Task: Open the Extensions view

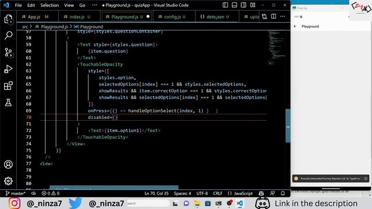Action: coord(8,86)
